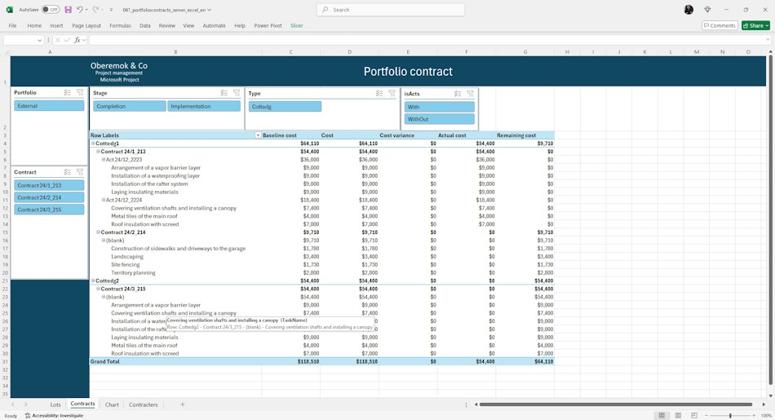Screen dimensions: 775x420
Task: Adjust the zoom slider handle
Action: point(730,416)
